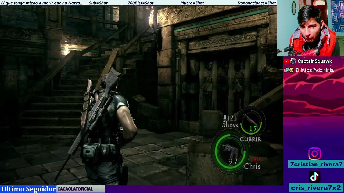Click the Sheva partner name in HUD
Viewport: 344px width, 193px height.
pyautogui.click(x=230, y=125)
